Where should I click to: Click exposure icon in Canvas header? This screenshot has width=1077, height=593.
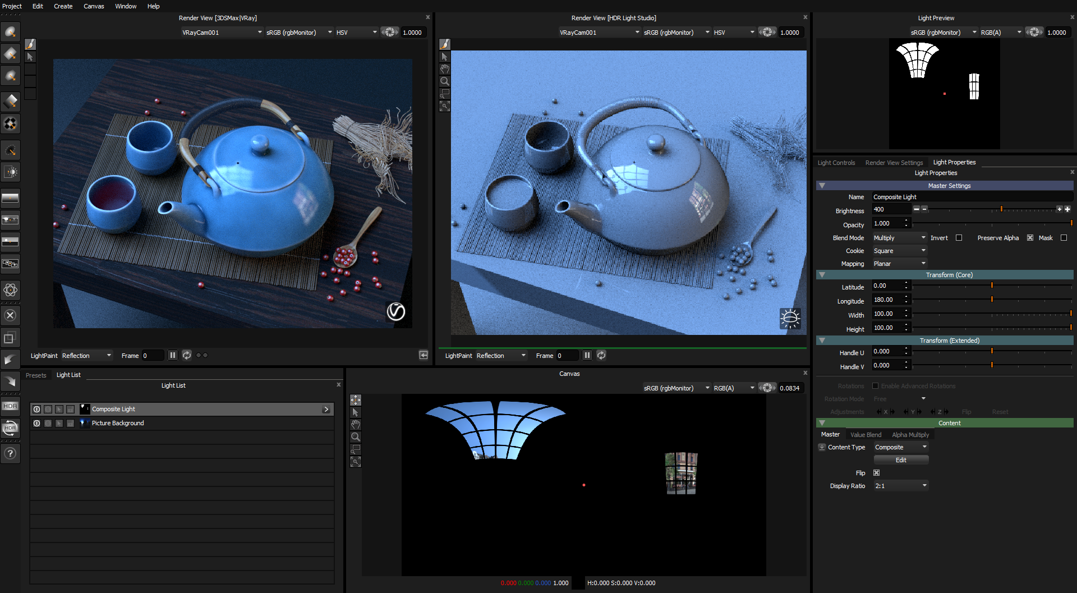(767, 388)
